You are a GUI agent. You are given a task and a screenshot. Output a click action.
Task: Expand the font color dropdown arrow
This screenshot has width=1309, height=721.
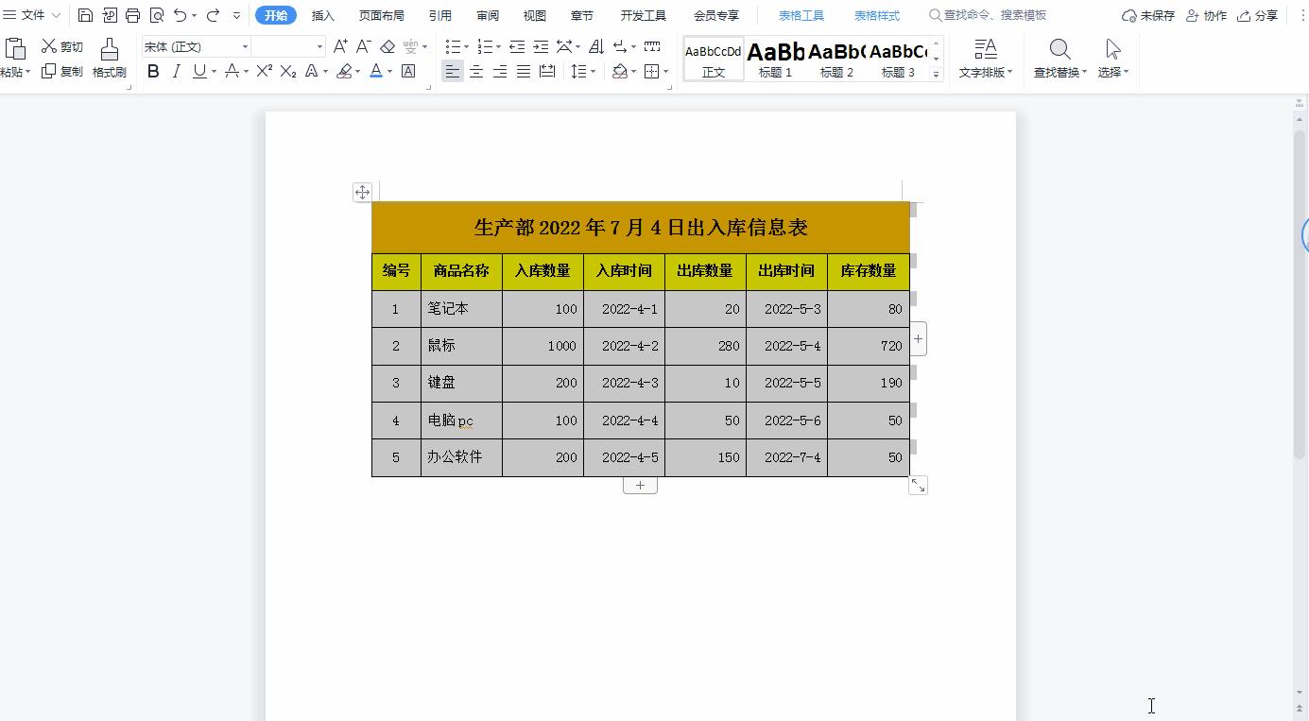tap(388, 70)
